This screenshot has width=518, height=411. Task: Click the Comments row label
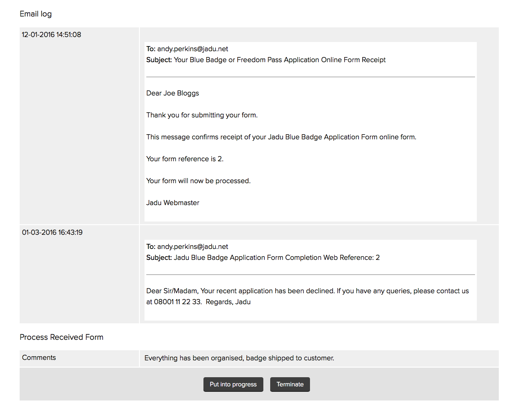pos(39,358)
